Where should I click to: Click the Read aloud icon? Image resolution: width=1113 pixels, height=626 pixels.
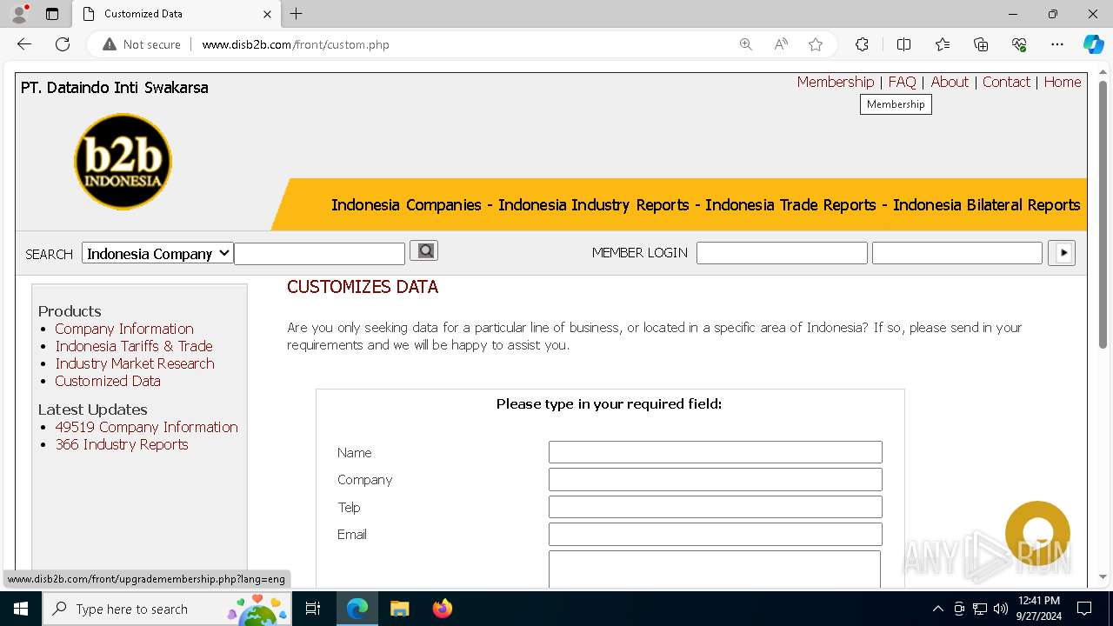click(781, 44)
